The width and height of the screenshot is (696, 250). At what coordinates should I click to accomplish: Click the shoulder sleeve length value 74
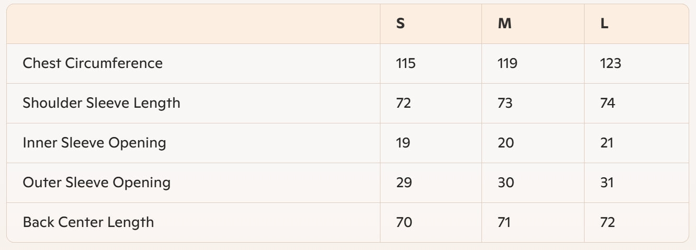pyautogui.click(x=608, y=104)
